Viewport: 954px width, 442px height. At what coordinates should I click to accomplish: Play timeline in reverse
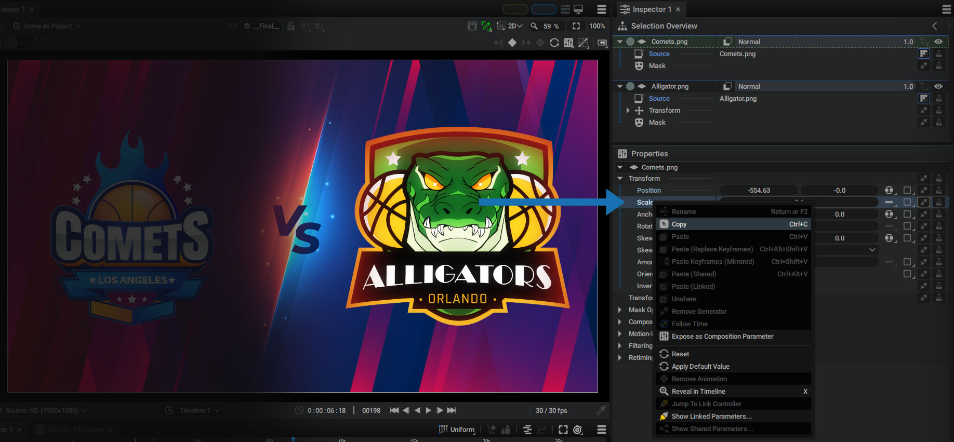pyautogui.click(x=417, y=410)
